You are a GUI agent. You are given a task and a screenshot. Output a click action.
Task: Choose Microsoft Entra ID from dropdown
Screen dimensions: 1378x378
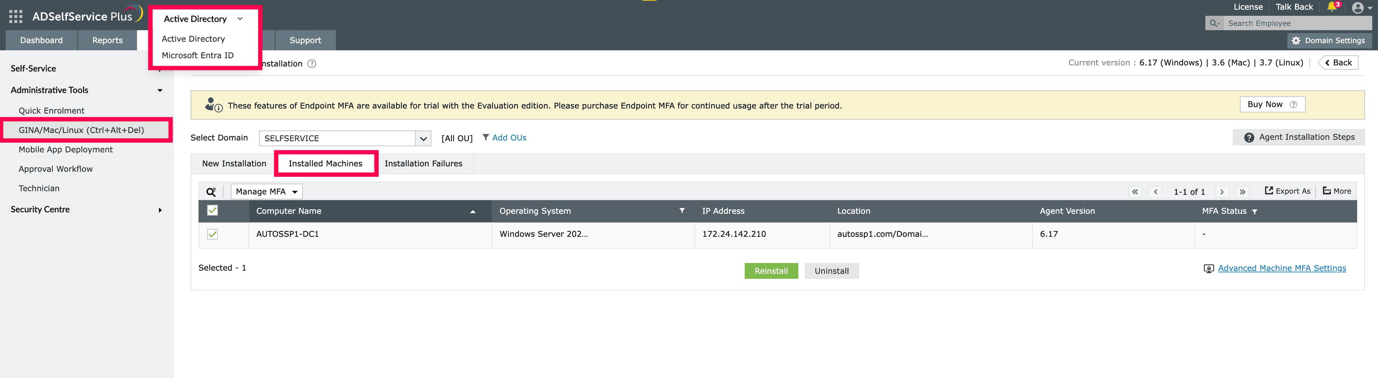point(197,55)
